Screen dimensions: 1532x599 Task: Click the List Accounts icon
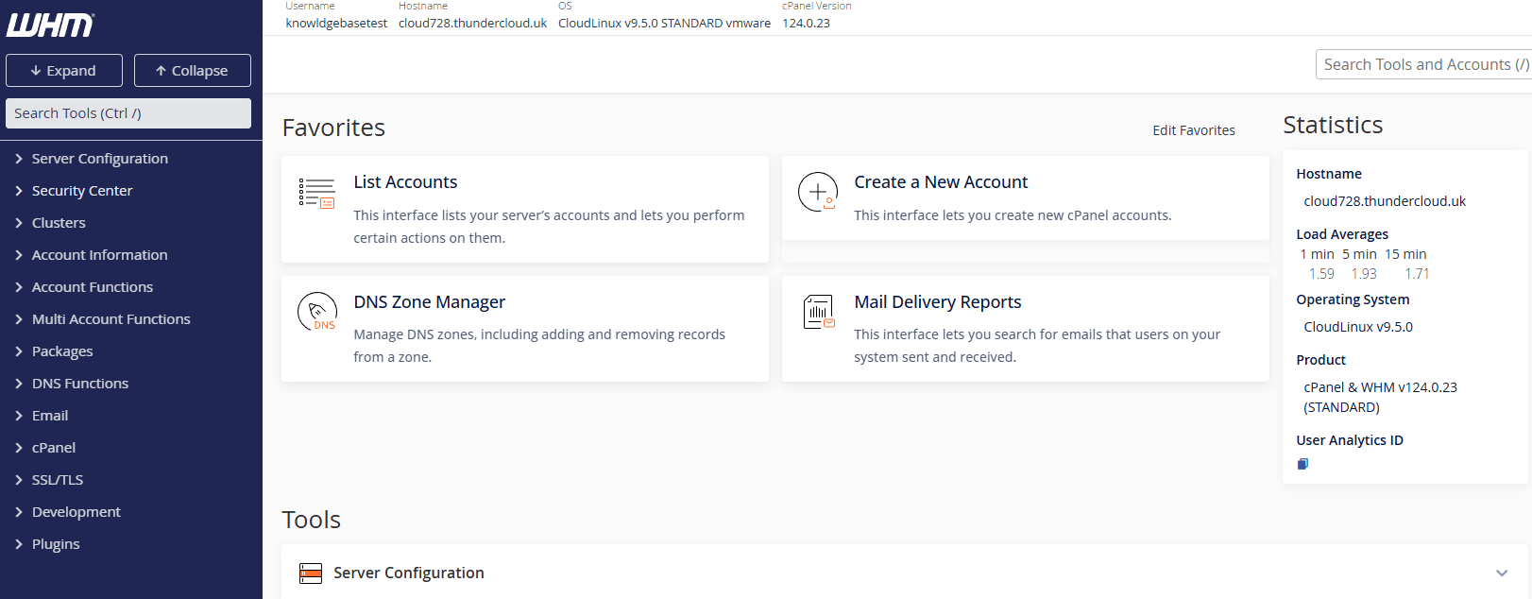(316, 193)
